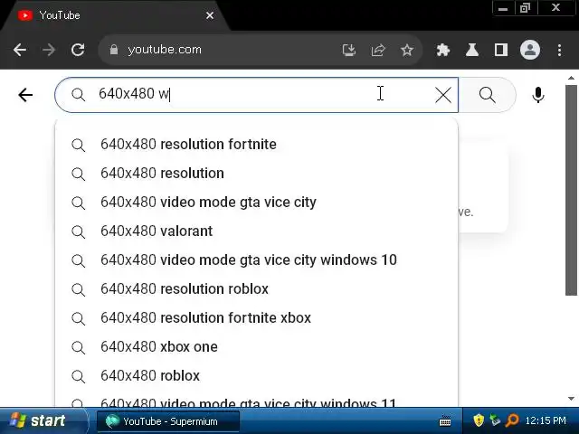Open the on-screen keyboard tray icon
The width and height of the screenshot is (579, 434).
[445, 420]
